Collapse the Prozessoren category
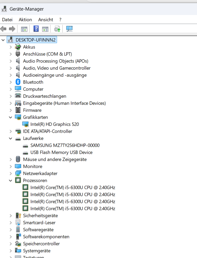The width and height of the screenshot is (197, 258). (11, 181)
